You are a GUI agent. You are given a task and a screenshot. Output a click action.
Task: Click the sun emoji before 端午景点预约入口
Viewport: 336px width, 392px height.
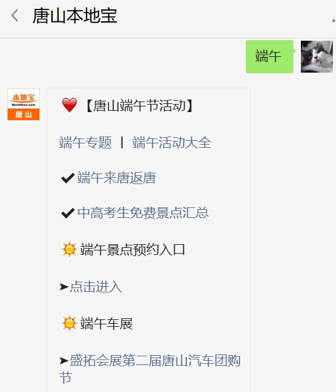(70, 249)
